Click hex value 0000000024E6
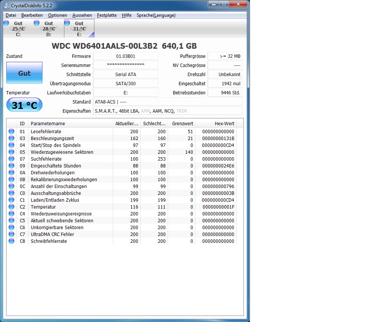This screenshot has width=384, height=322. pos(218,166)
